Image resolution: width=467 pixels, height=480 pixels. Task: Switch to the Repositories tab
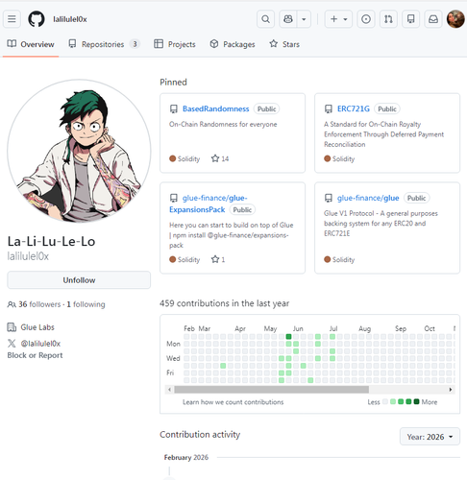(x=104, y=44)
